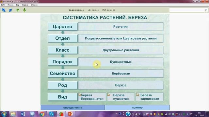Click the blue back navigation arrow

pyautogui.click(x=4, y=10)
